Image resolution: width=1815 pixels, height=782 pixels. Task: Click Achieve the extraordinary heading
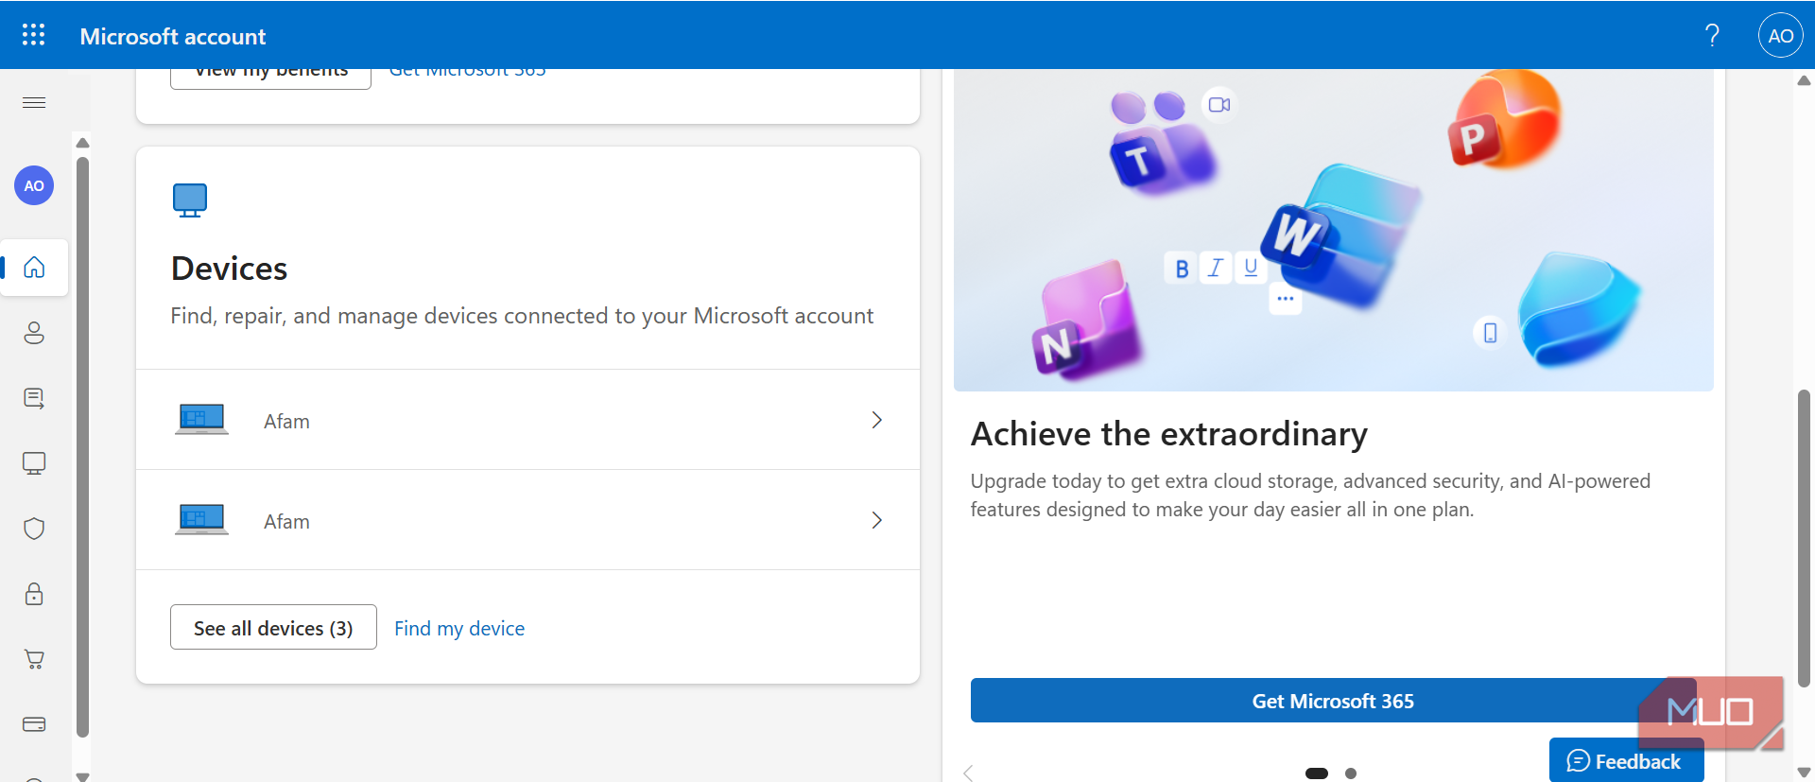coord(1169,434)
